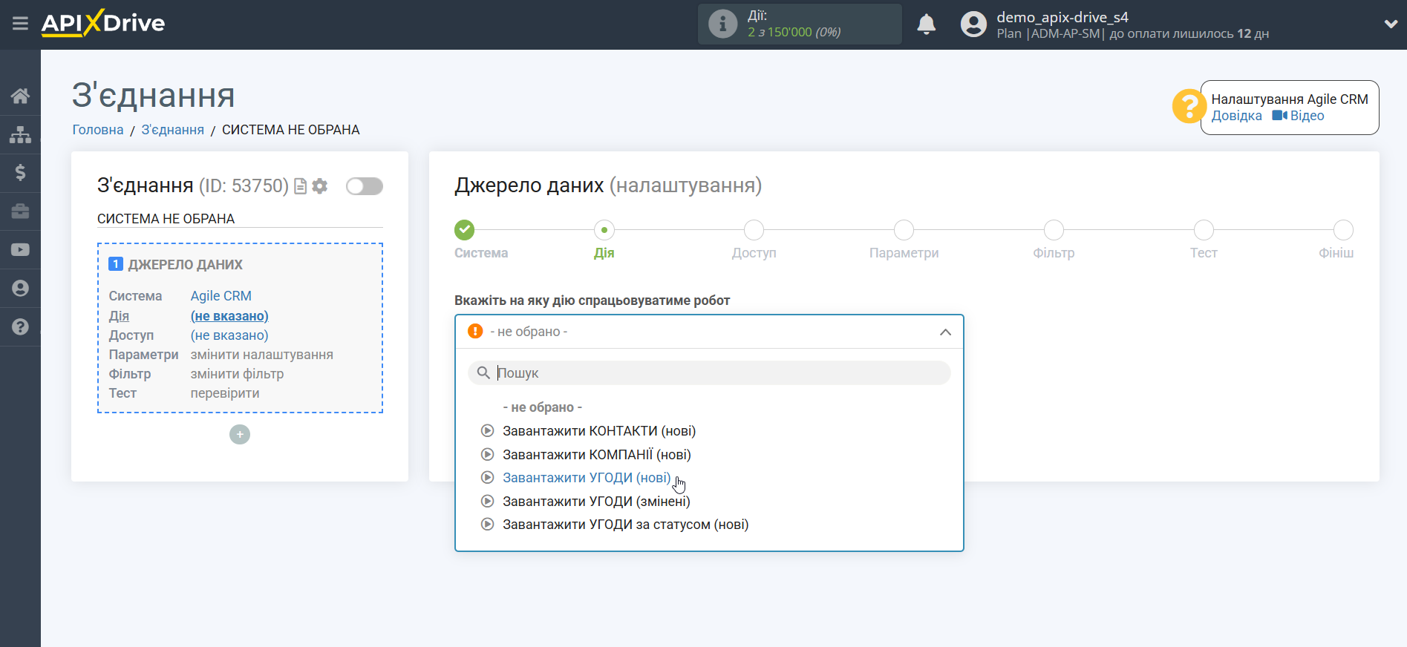Click 'змінити фільтр' link
The width and height of the screenshot is (1407, 647).
(237, 374)
